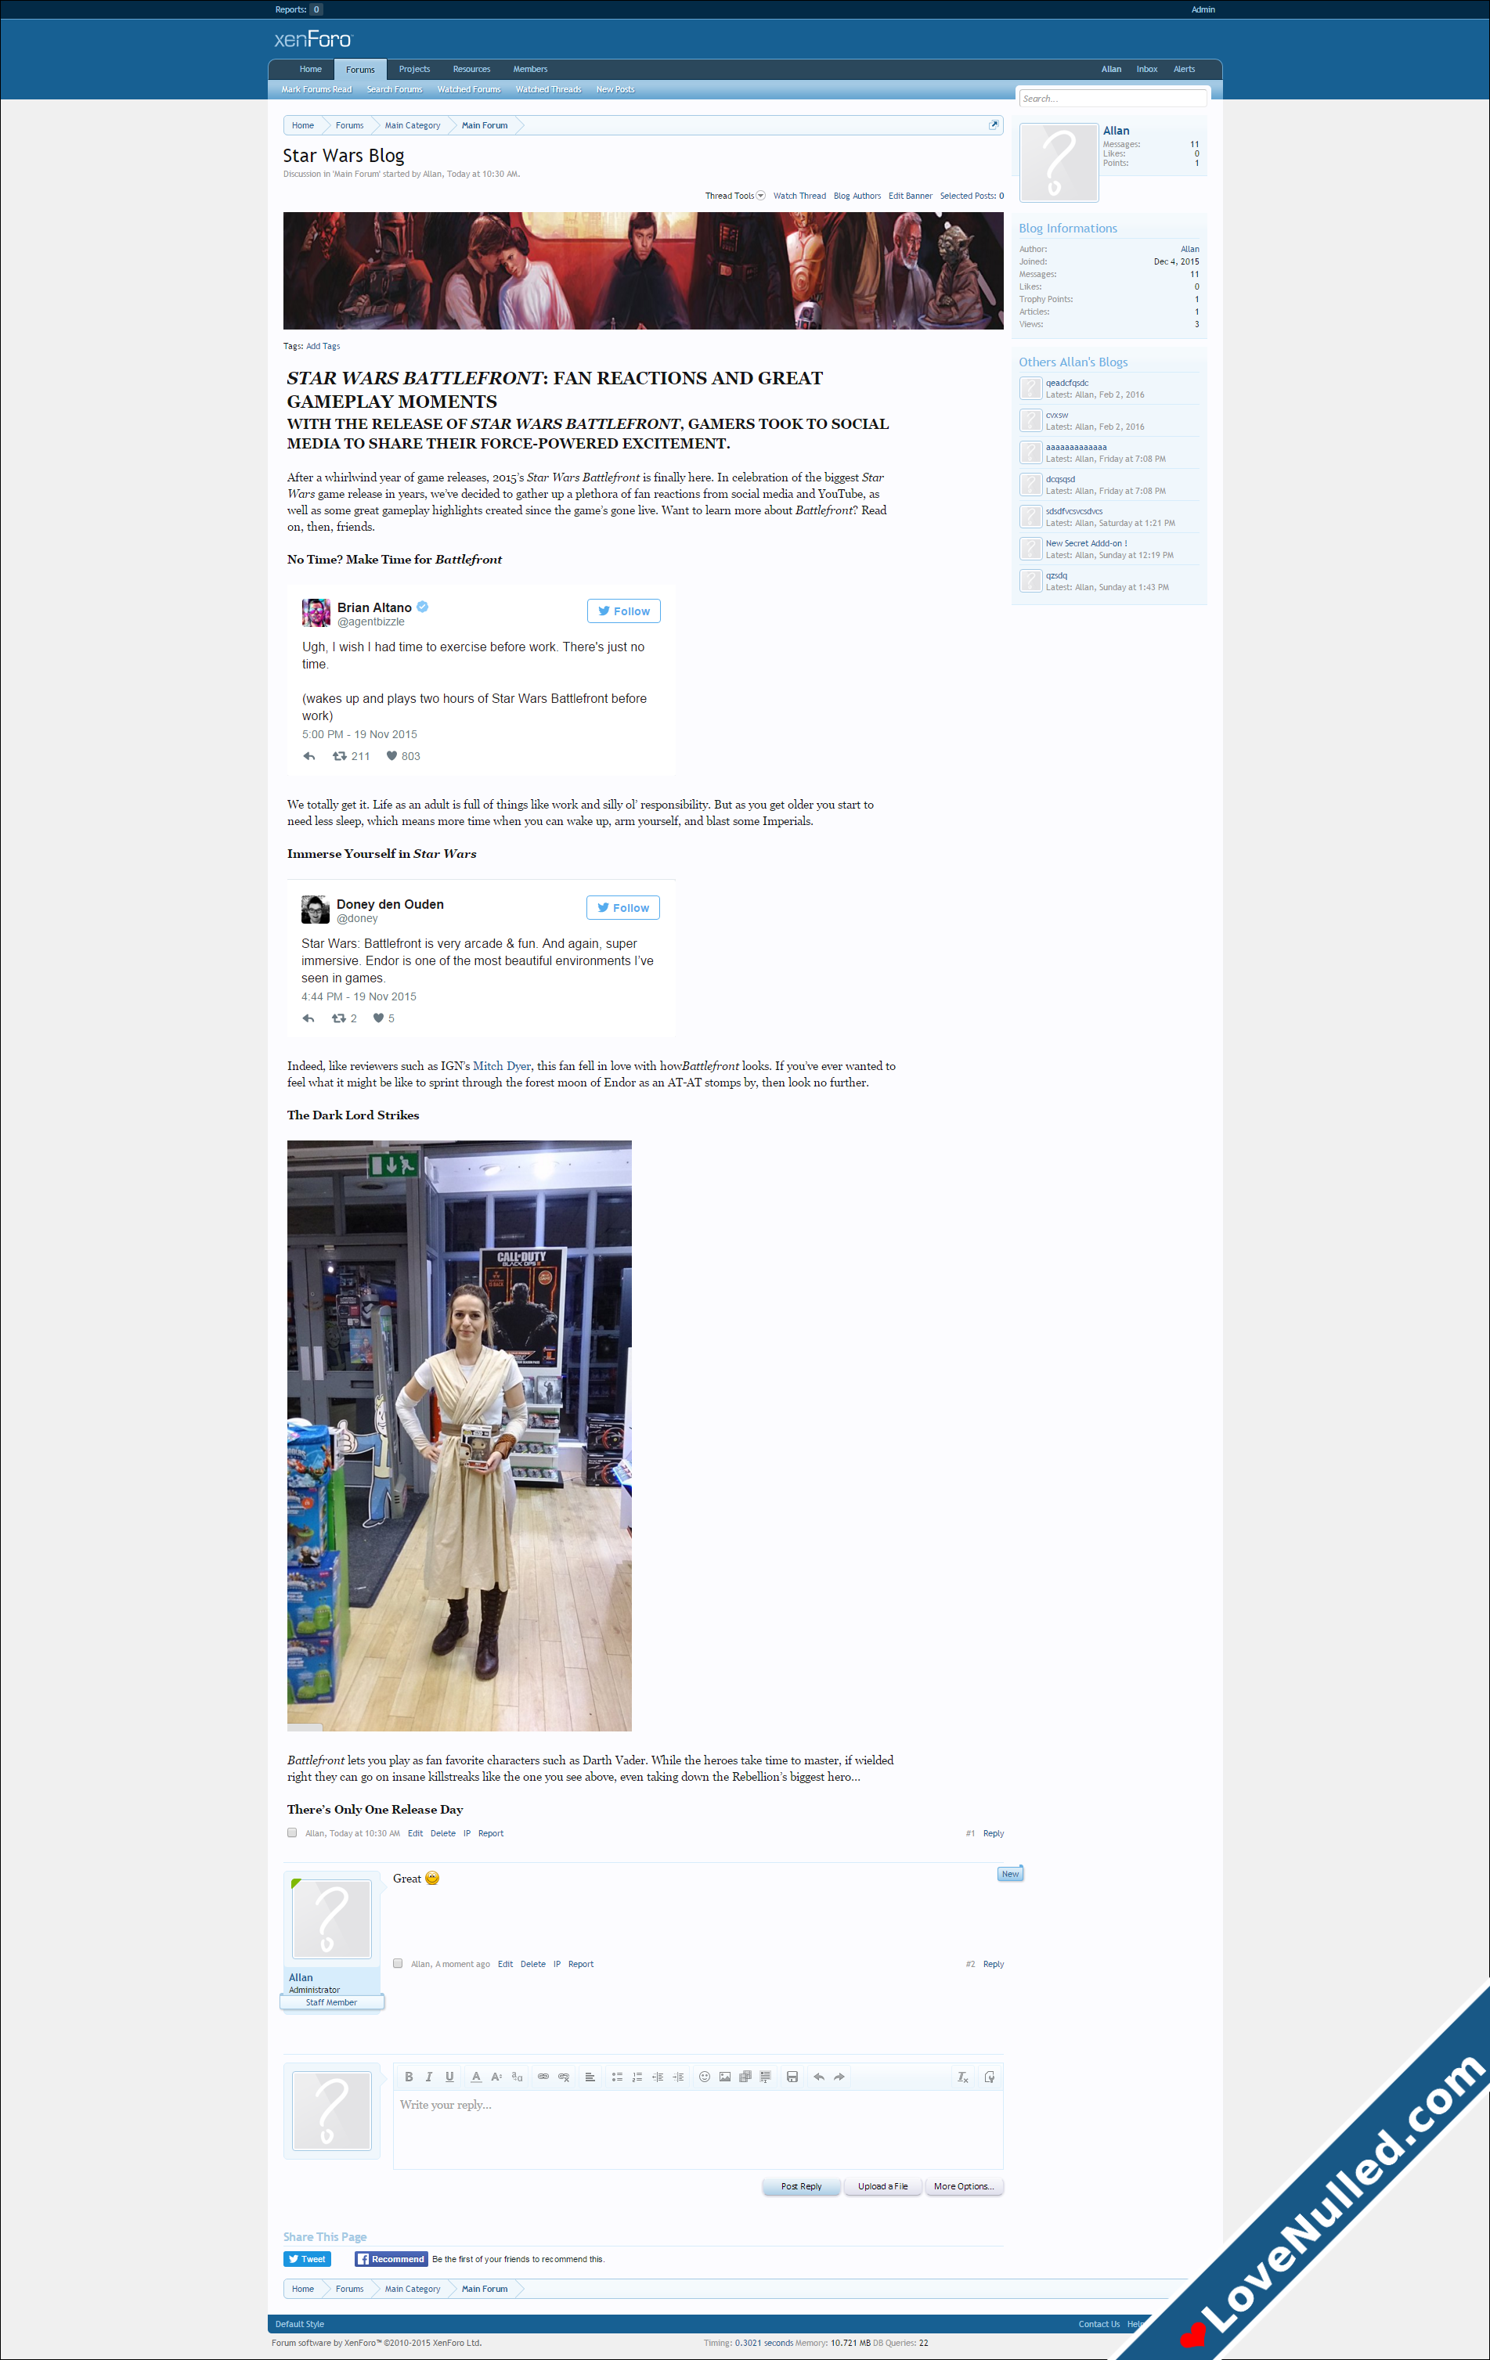Open the Forums navigation tab

click(359, 70)
